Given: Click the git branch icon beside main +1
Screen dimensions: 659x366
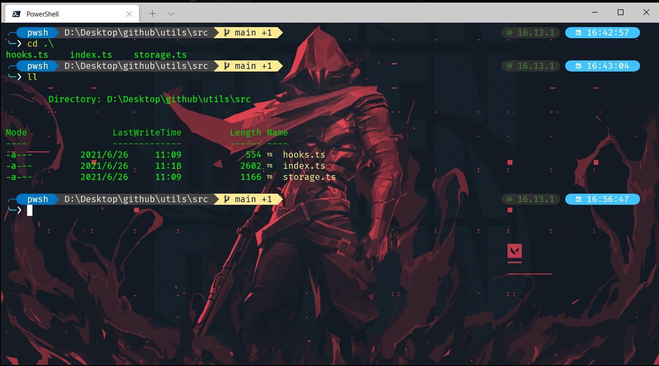Looking at the screenshot, I should (226, 199).
